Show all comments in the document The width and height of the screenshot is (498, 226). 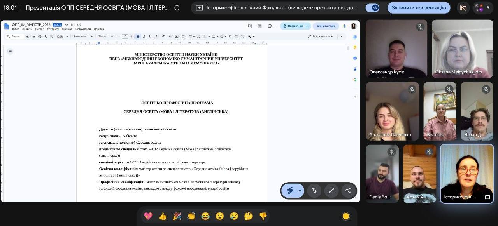tap(260, 26)
